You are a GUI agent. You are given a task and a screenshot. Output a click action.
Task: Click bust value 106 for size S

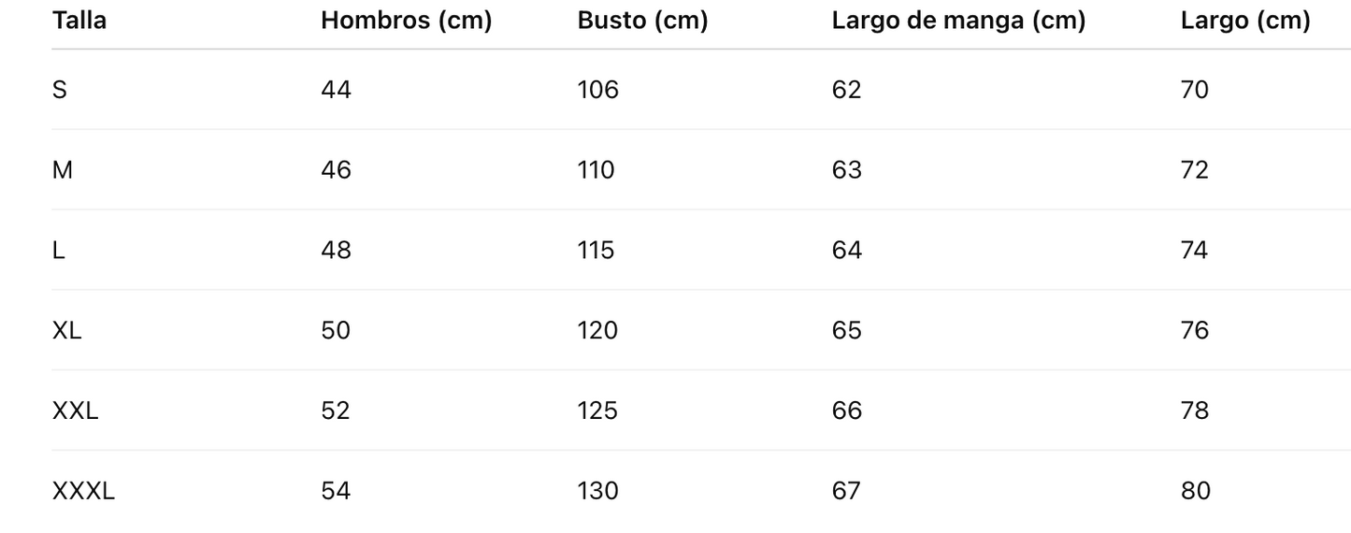click(x=598, y=90)
